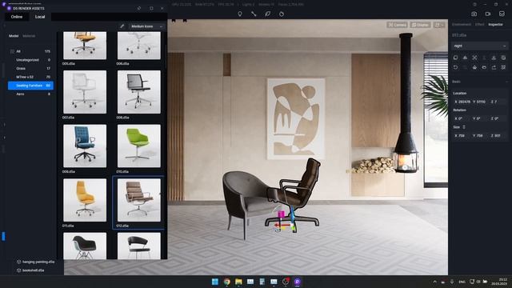
Task: Click the drop-to-ground arrow icon in Inspector
Action: tap(494, 58)
